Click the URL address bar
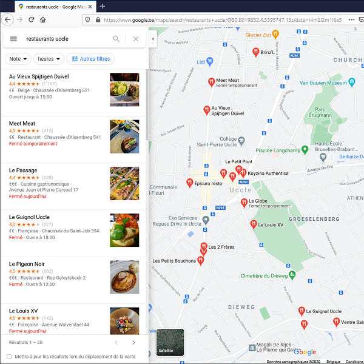Image resolution: width=364 pixels, height=364 pixels. (x=223, y=20)
